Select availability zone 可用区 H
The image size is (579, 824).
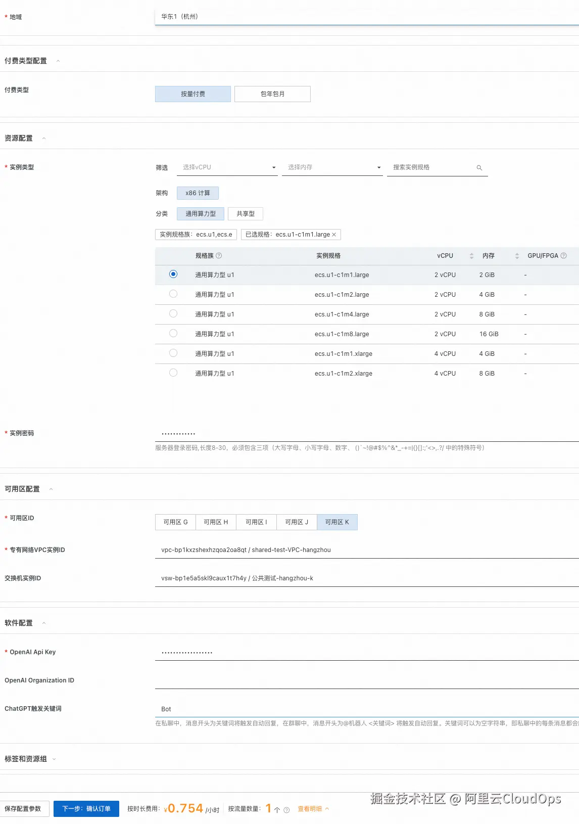pos(216,522)
